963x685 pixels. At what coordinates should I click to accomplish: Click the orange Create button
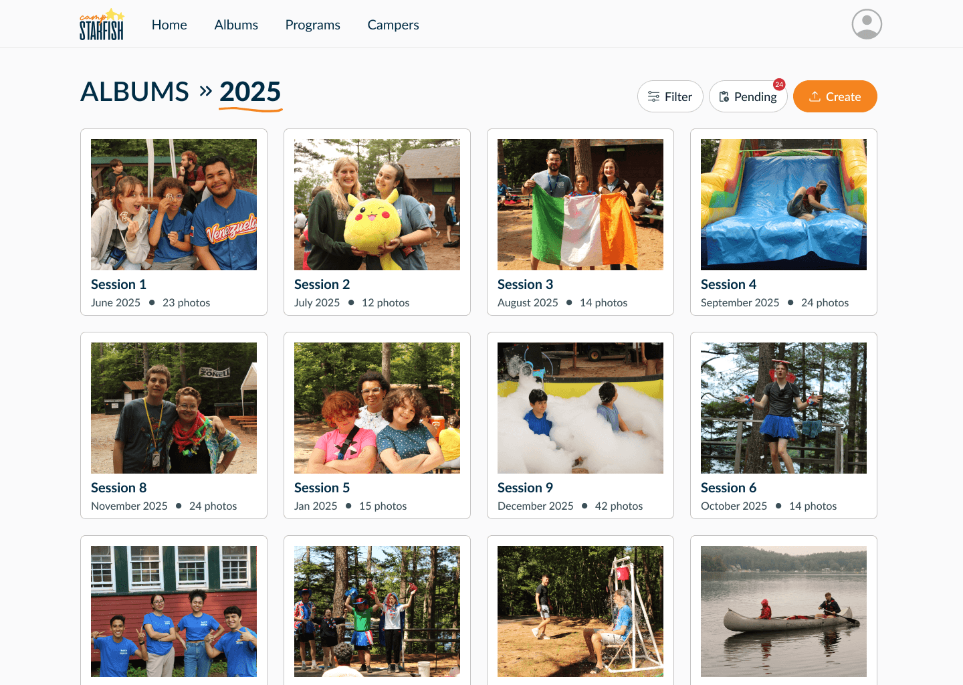pyautogui.click(x=835, y=96)
